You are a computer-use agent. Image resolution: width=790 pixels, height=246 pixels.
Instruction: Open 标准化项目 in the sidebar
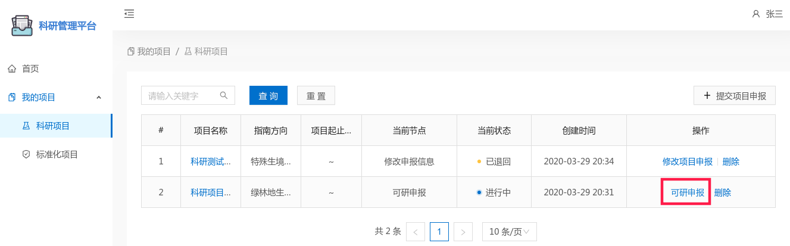(x=57, y=154)
